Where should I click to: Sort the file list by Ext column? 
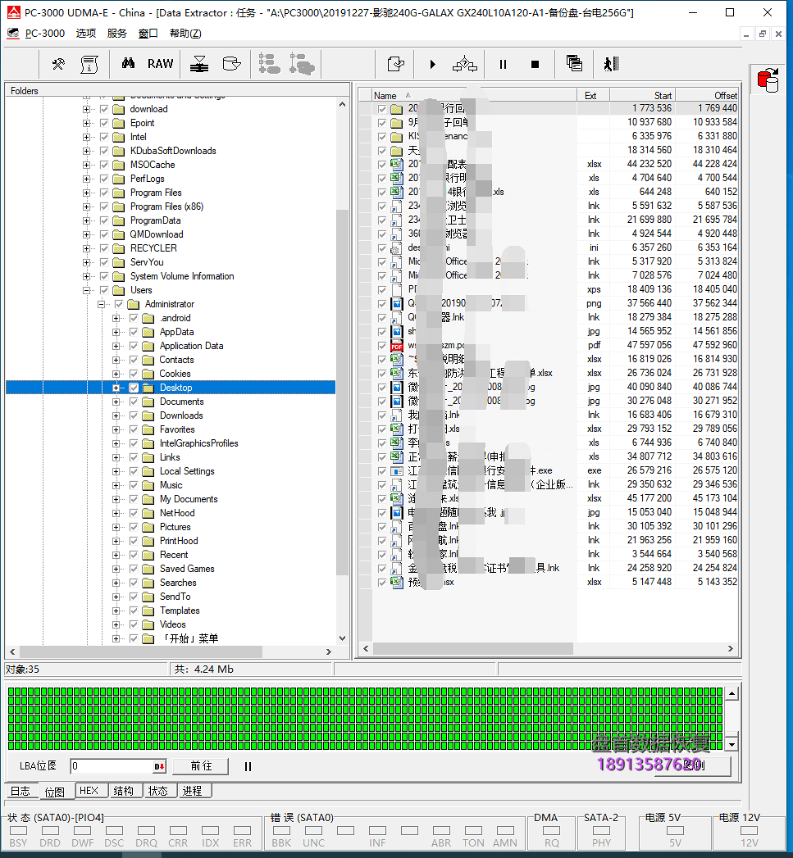593,95
